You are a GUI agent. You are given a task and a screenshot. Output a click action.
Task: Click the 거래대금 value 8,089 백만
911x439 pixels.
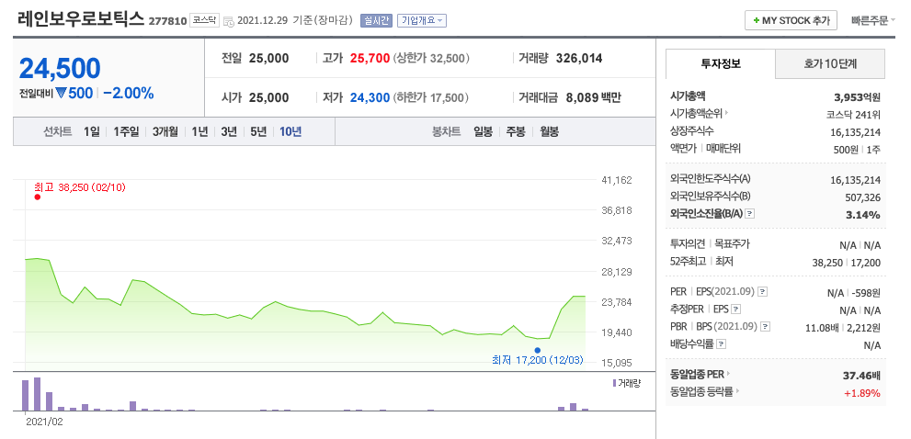593,97
